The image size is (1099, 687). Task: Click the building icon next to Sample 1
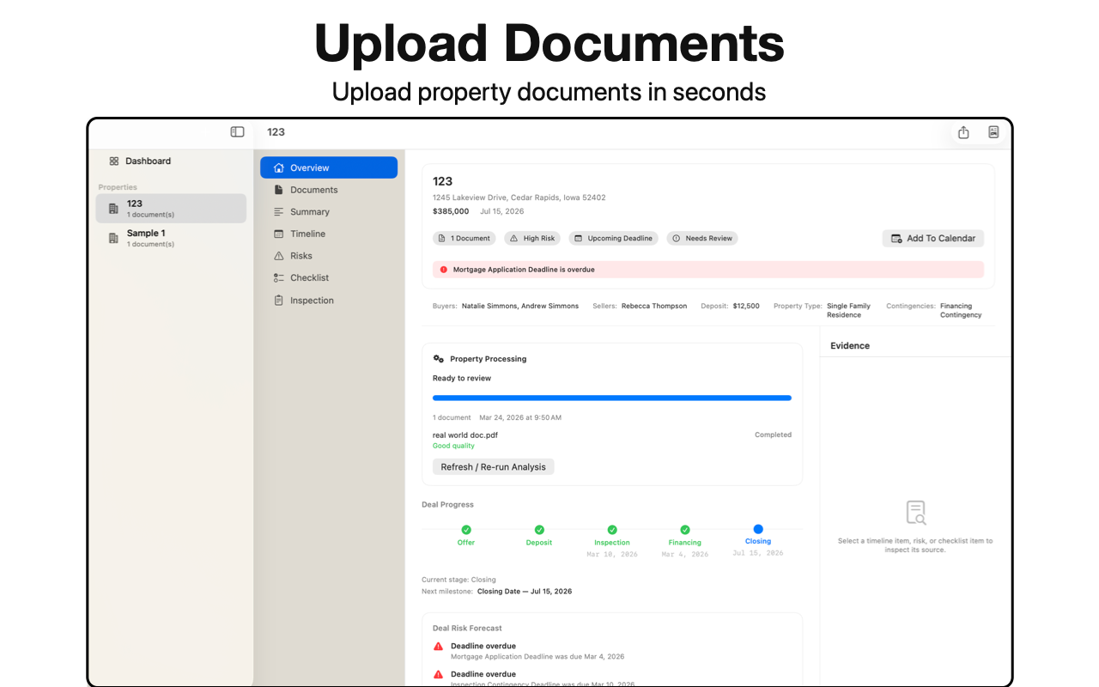[x=113, y=238]
